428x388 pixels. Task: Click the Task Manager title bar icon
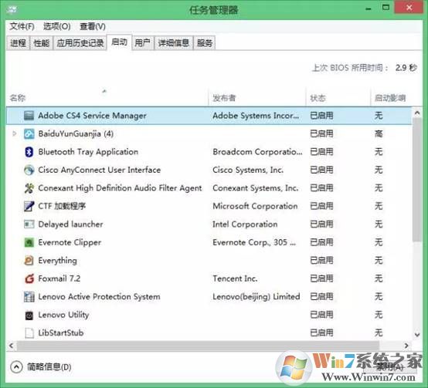click(x=12, y=9)
